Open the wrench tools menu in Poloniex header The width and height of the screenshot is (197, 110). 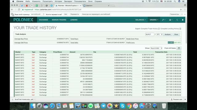(x=163, y=20)
